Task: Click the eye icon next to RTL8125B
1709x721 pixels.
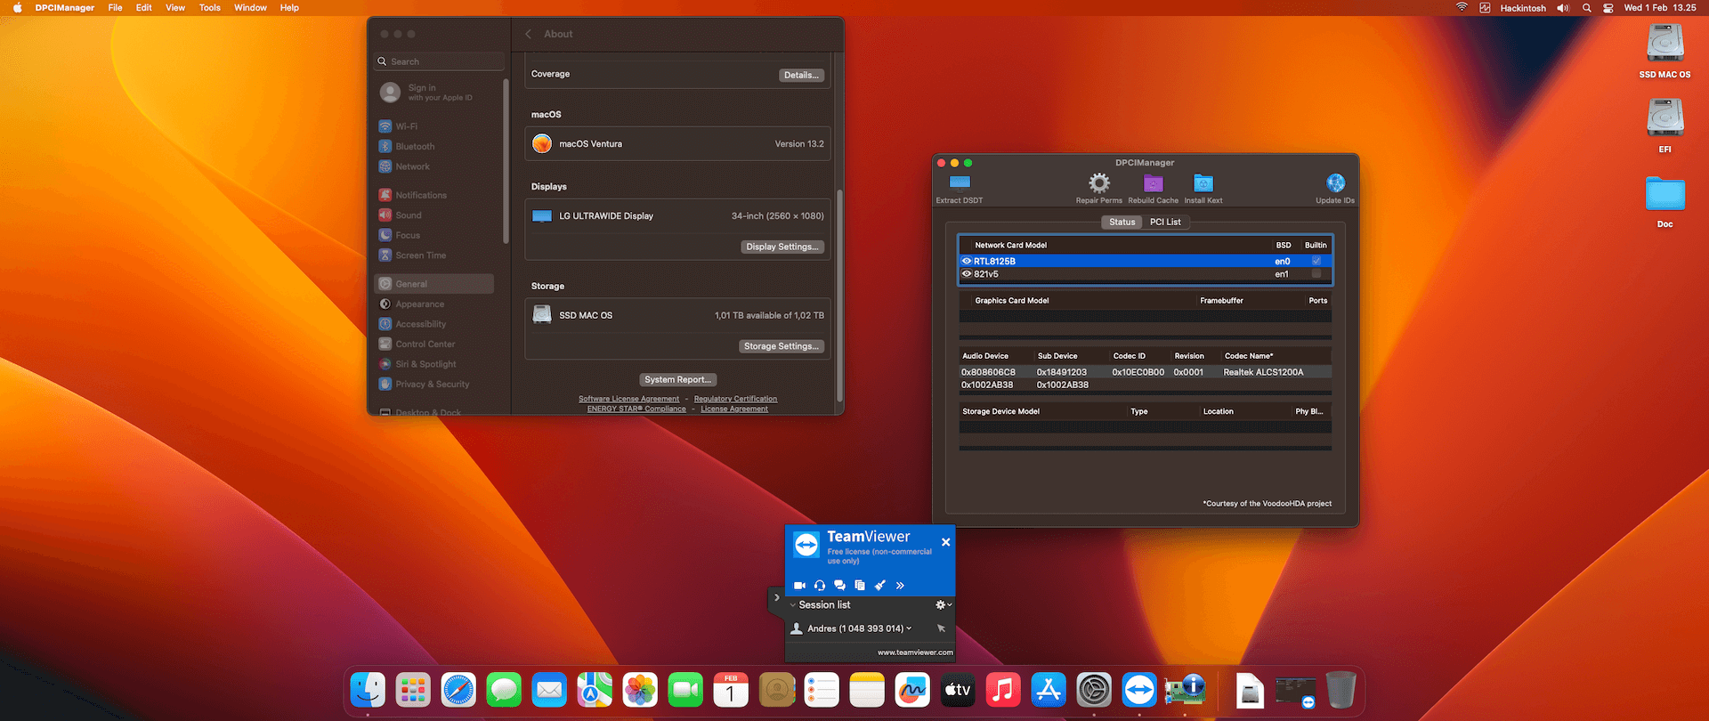Action: point(967,261)
